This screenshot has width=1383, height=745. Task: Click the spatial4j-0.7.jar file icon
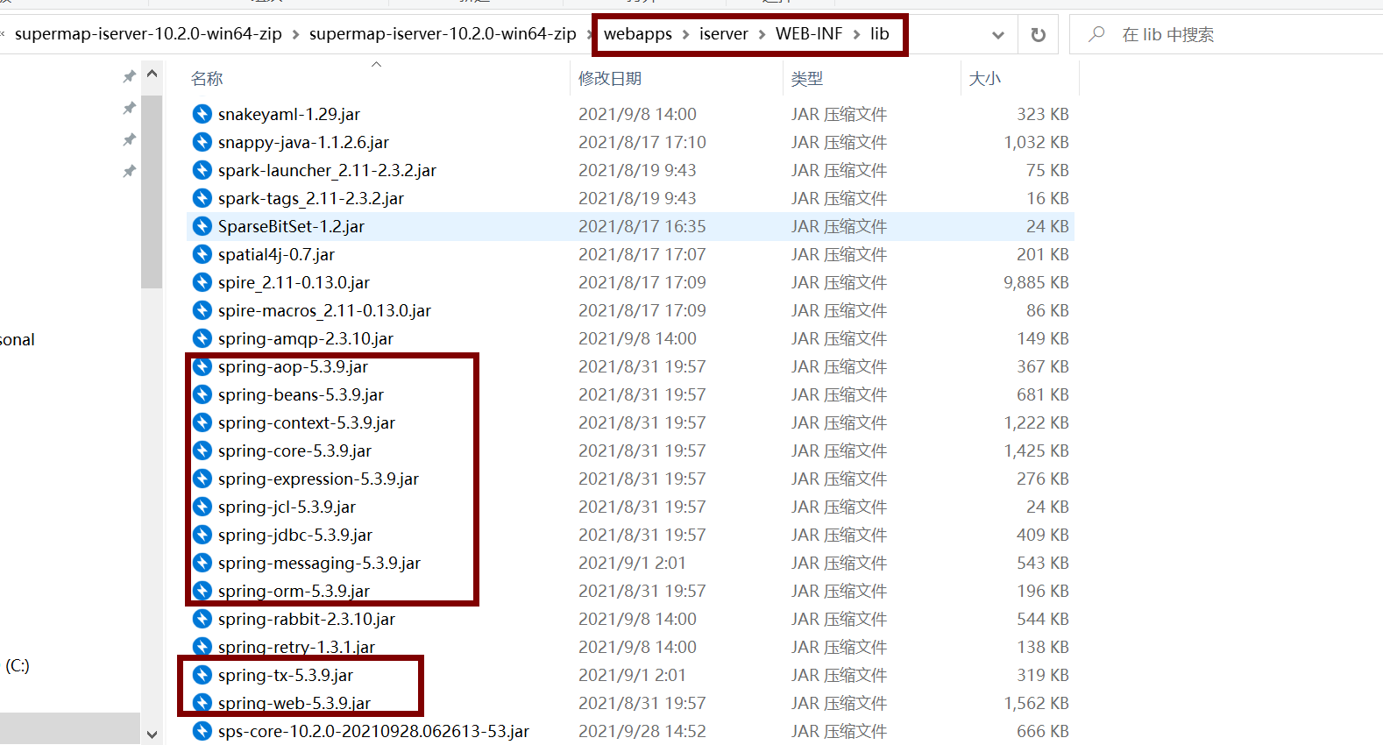pyautogui.click(x=202, y=254)
